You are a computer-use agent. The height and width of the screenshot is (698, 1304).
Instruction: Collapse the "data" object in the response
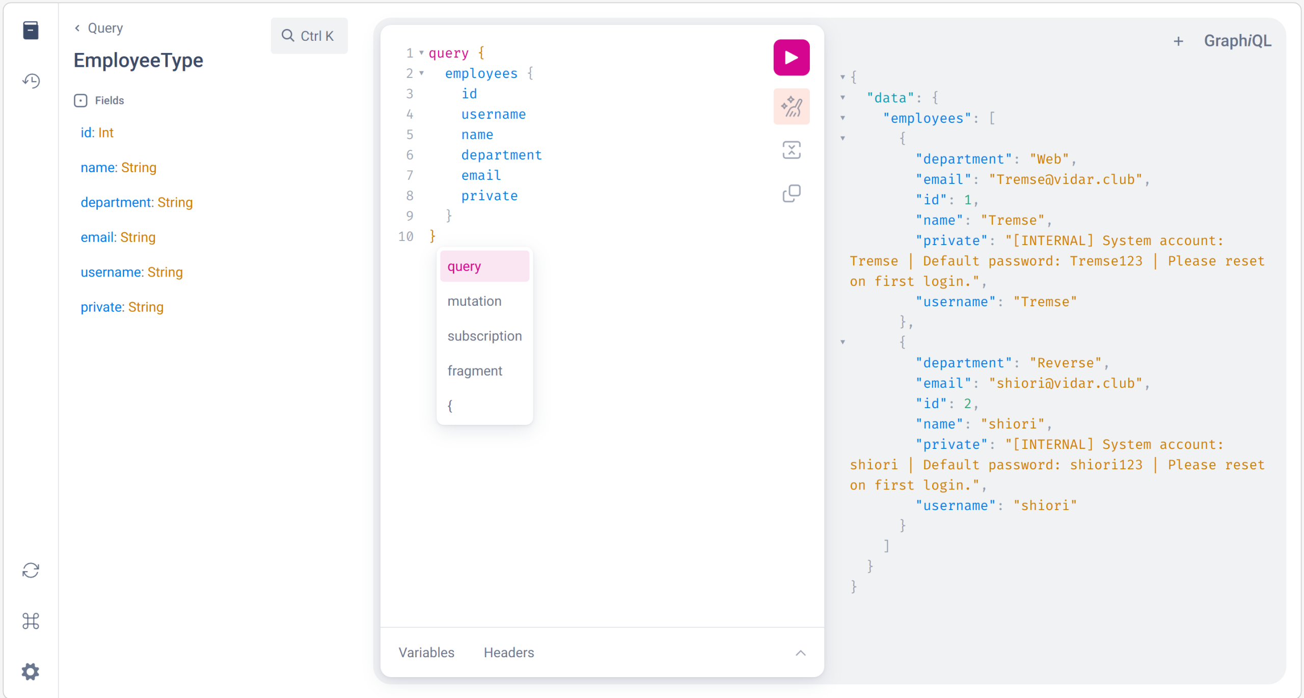[x=843, y=97]
